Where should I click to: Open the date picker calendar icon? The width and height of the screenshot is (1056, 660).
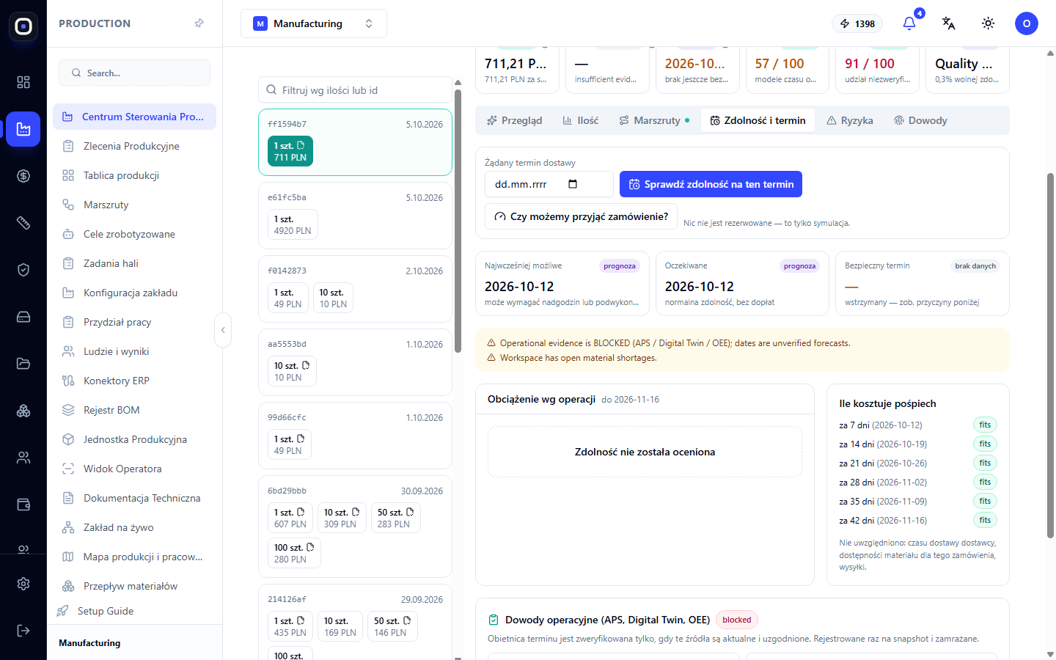point(573,184)
